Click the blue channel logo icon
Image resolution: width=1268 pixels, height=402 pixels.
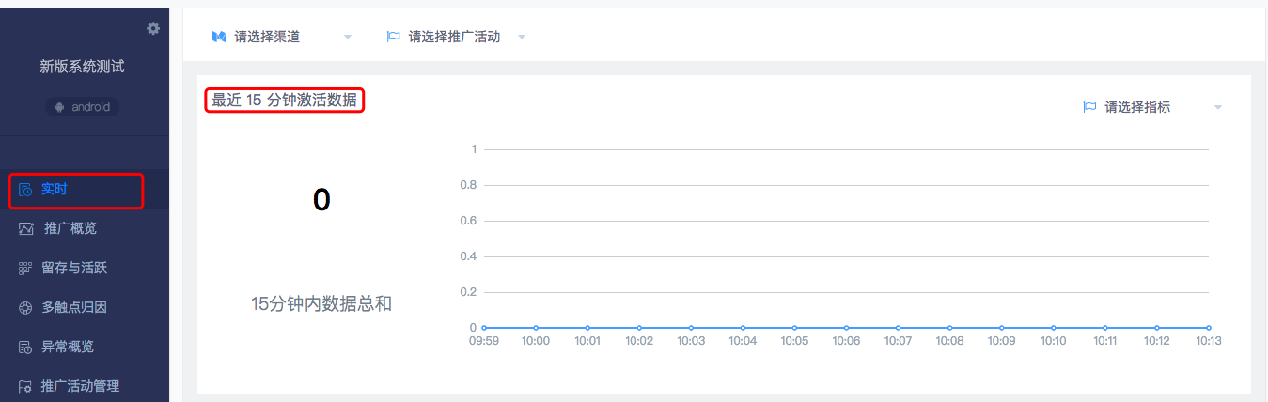[x=218, y=37]
